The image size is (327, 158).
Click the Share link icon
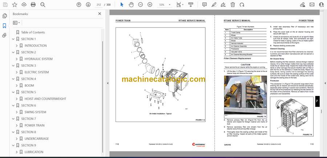coord(302,5)
